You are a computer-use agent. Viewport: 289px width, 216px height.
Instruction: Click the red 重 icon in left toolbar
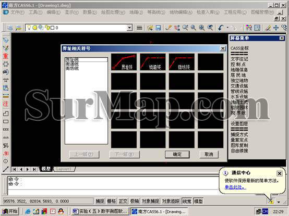pyautogui.click(x=6, y=56)
